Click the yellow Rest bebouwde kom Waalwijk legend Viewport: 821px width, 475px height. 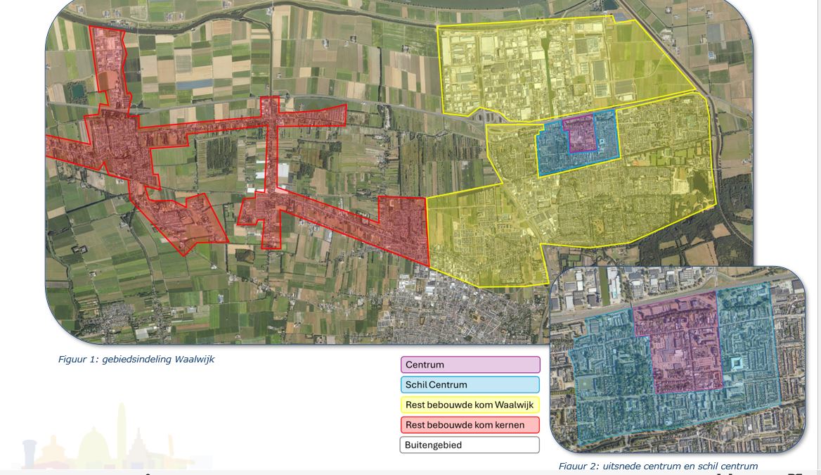click(470, 405)
